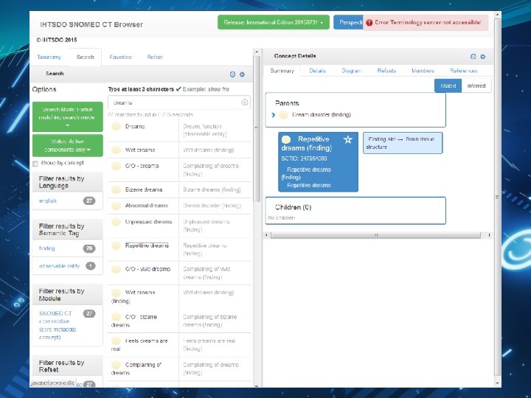The height and width of the screenshot is (398, 531).
Task: Star Repetitive dreams as a favorite
Action: 348,139
